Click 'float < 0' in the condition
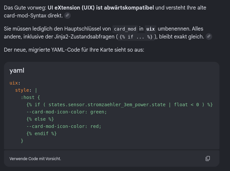This screenshot has width=230, height=171. (x=186, y=105)
